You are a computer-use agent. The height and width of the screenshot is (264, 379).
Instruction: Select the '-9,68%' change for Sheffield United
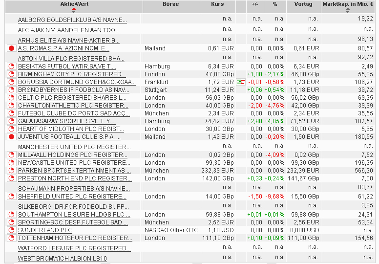pyautogui.click(x=275, y=196)
